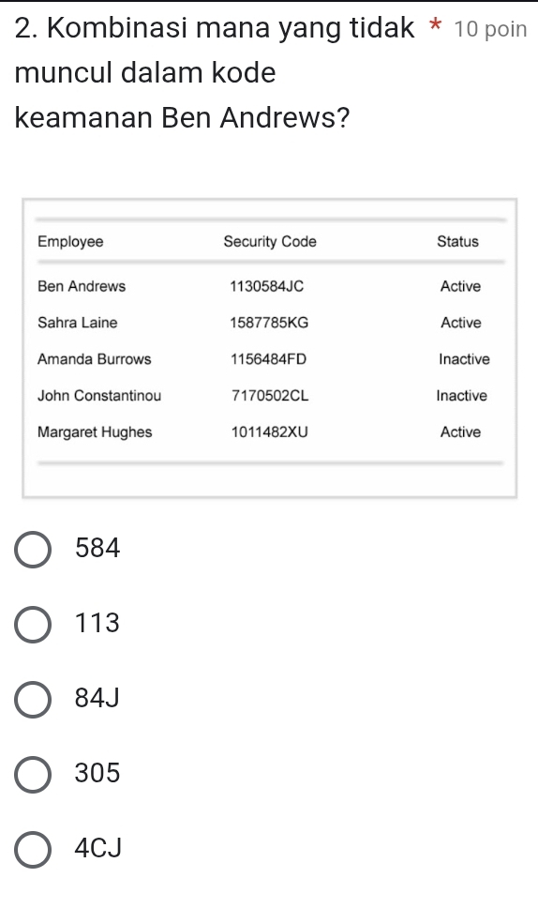Mark 4CJ as the answer
This screenshot has height=908, width=538.
coord(33,850)
